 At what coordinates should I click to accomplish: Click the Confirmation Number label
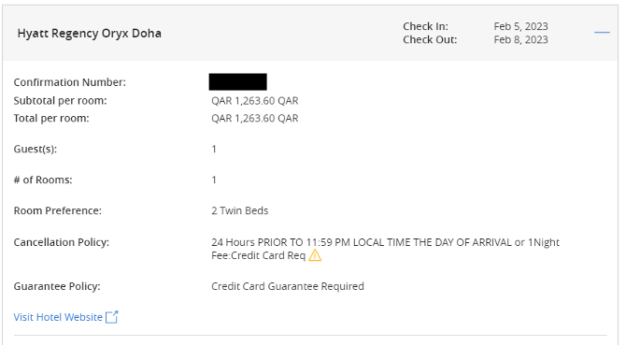pos(70,82)
